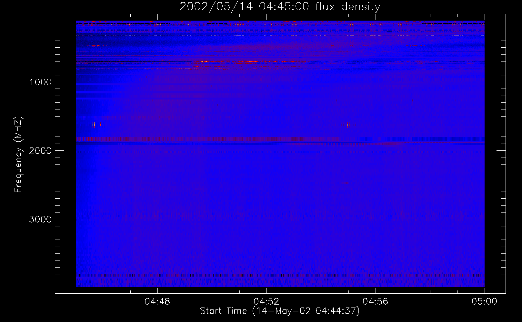Click the 2000 frequency tick label
The width and height of the screenshot is (522, 322).
coord(40,151)
